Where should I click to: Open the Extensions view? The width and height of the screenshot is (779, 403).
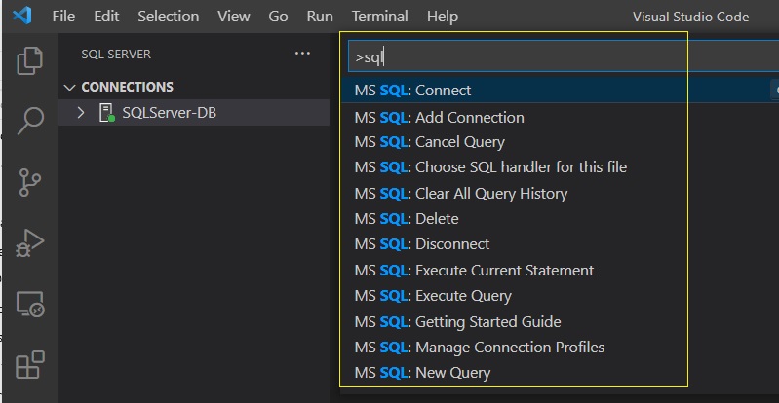(30, 365)
